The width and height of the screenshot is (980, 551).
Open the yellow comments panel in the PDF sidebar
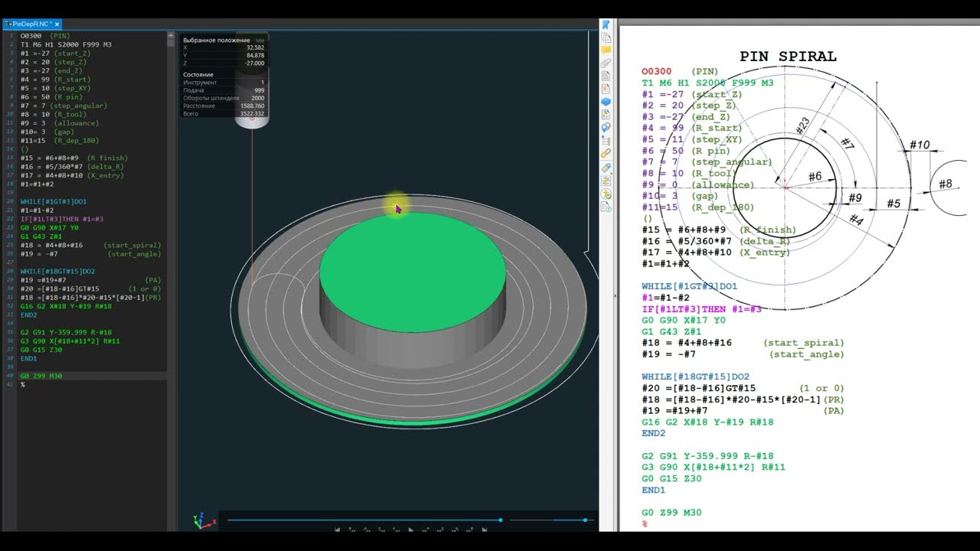point(606,50)
